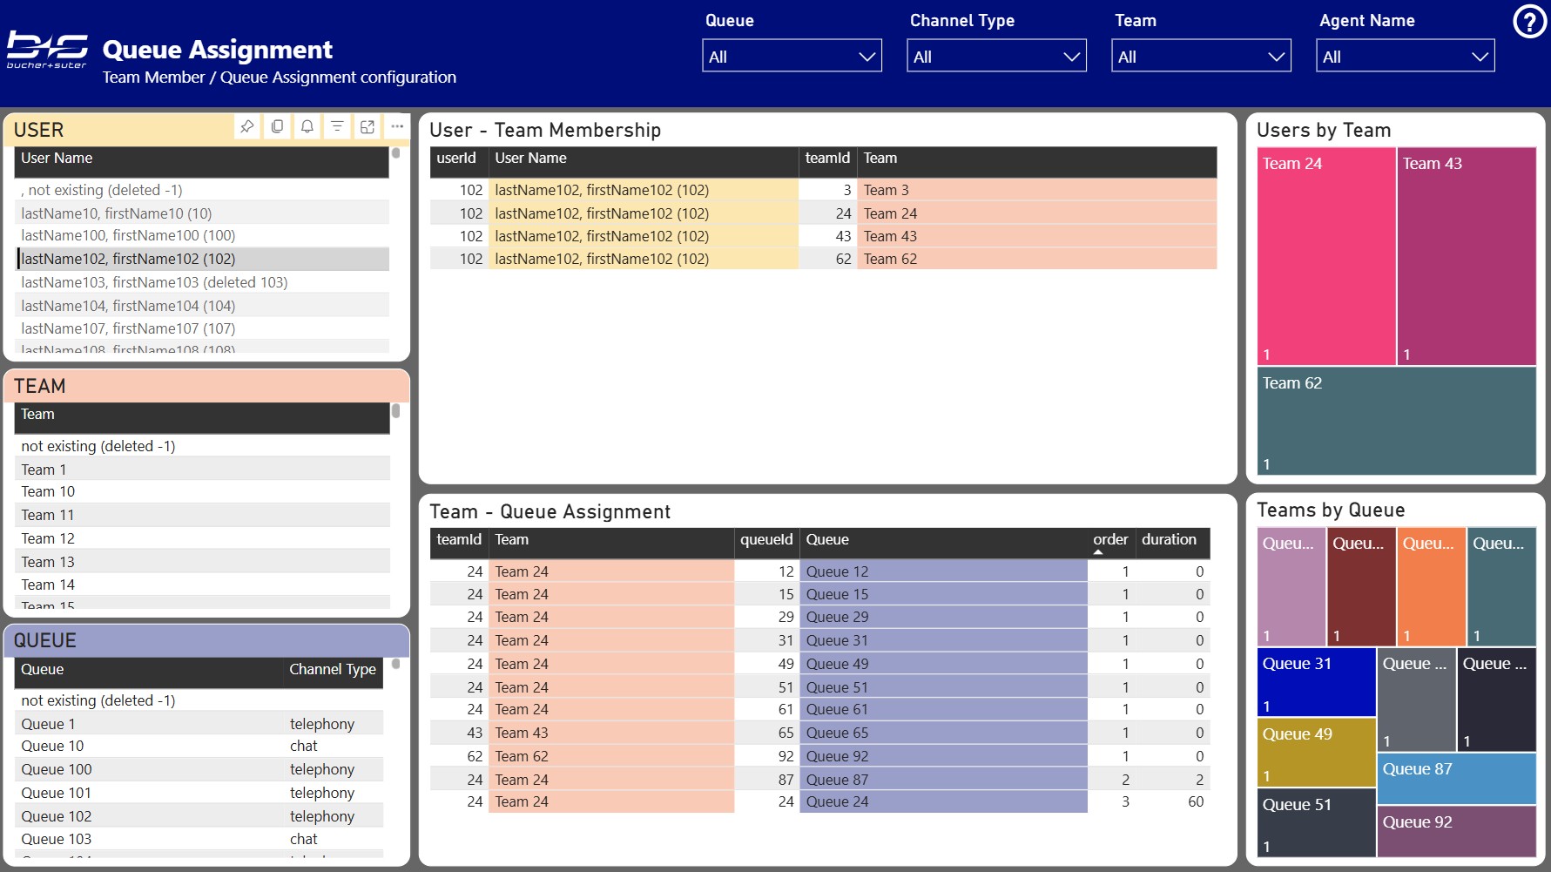Click the TEAM list scrollbar thumb
This screenshot has height=872, width=1551.
[395, 411]
